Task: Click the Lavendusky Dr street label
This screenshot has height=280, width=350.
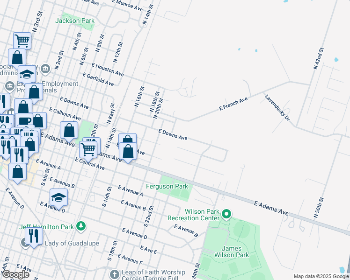Action: [278, 109]
